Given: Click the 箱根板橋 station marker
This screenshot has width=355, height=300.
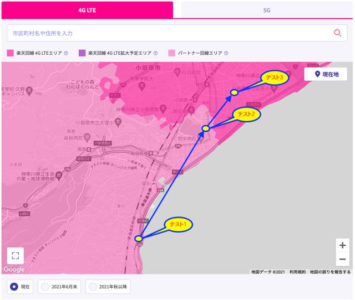Looking at the screenshot, I should coord(151,153).
